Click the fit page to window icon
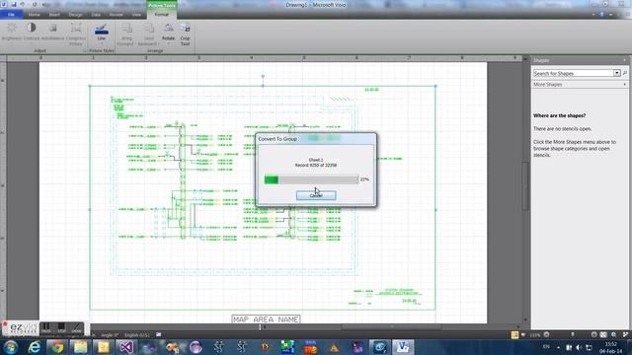This screenshot has width=632, height=355. pyautogui.click(x=603, y=335)
